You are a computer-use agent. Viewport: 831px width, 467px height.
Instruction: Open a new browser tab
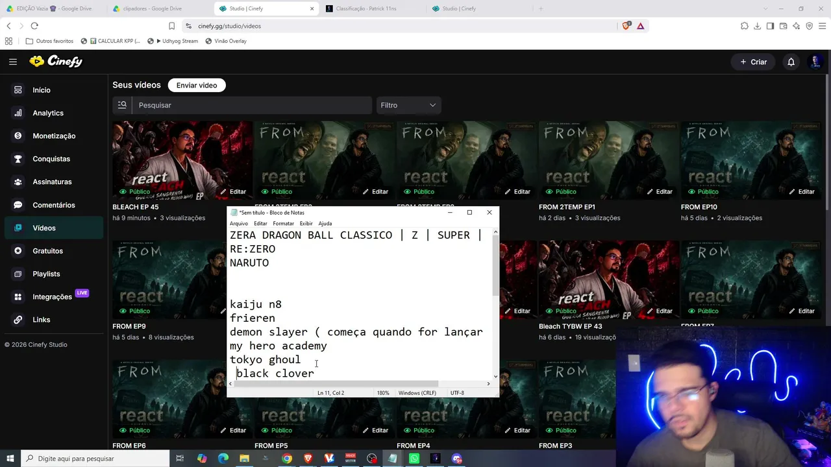click(x=540, y=8)
